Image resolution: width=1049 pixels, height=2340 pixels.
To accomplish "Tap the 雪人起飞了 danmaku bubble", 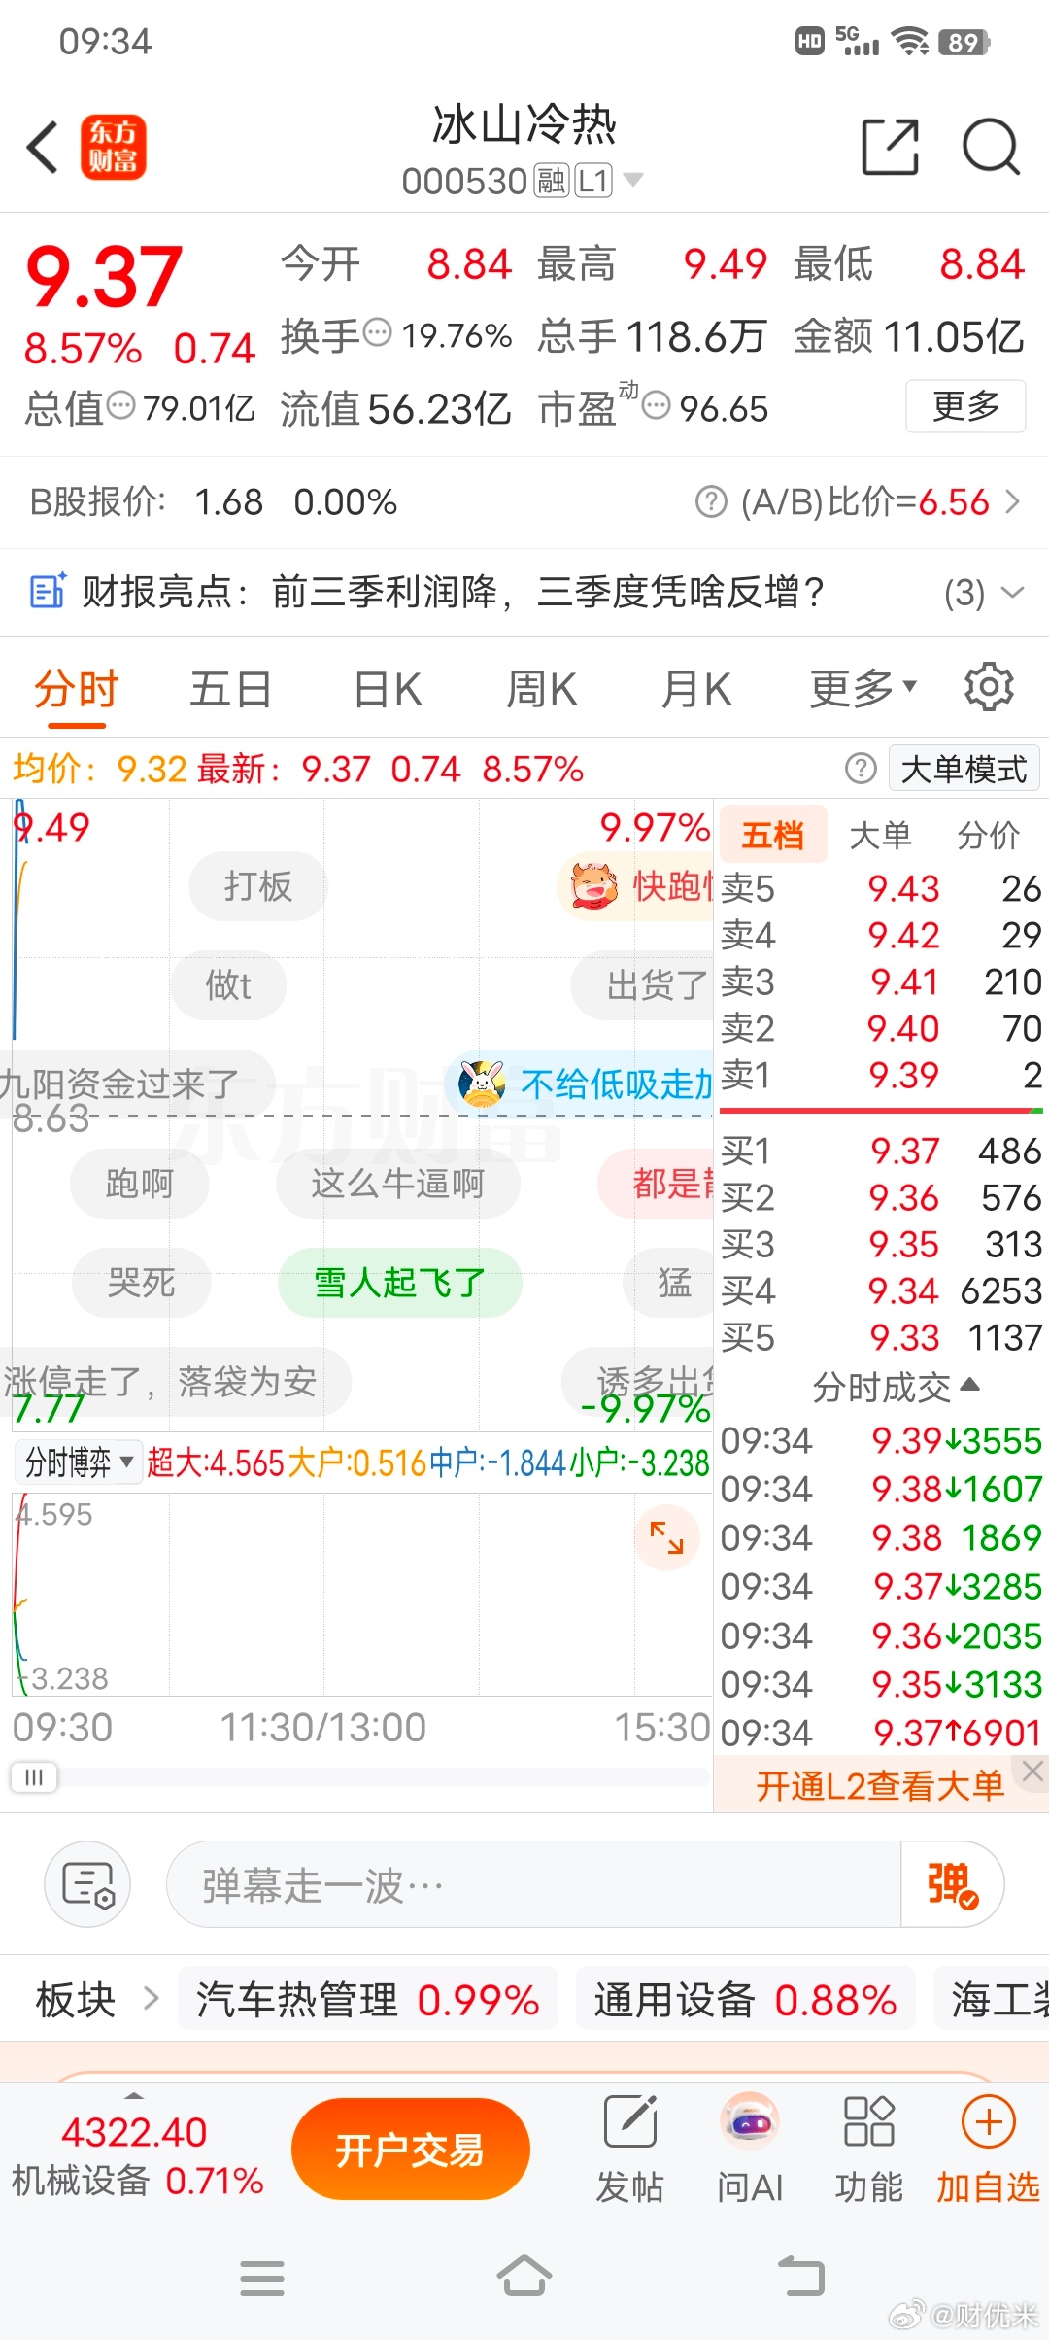I will [399, 1283].
